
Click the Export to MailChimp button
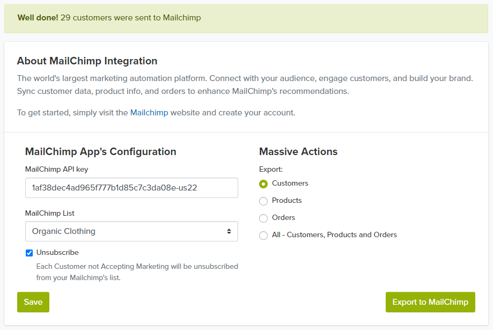(x=430, y=302)
